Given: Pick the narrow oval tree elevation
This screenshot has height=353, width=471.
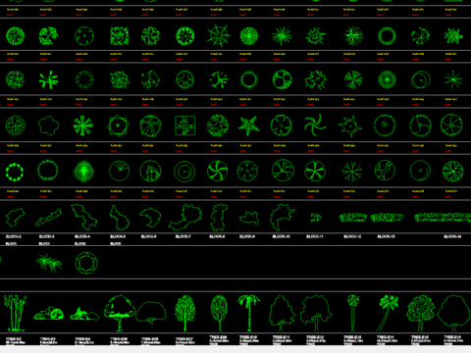Looking at the screenshot, I should tap(219, 313).
